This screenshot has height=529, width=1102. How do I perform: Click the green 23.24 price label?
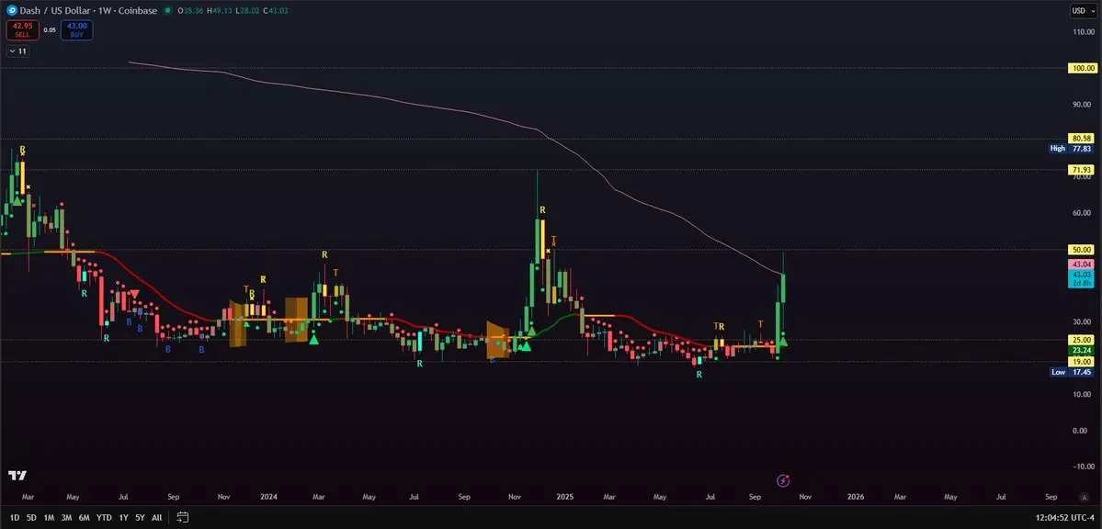[1081, 350]
